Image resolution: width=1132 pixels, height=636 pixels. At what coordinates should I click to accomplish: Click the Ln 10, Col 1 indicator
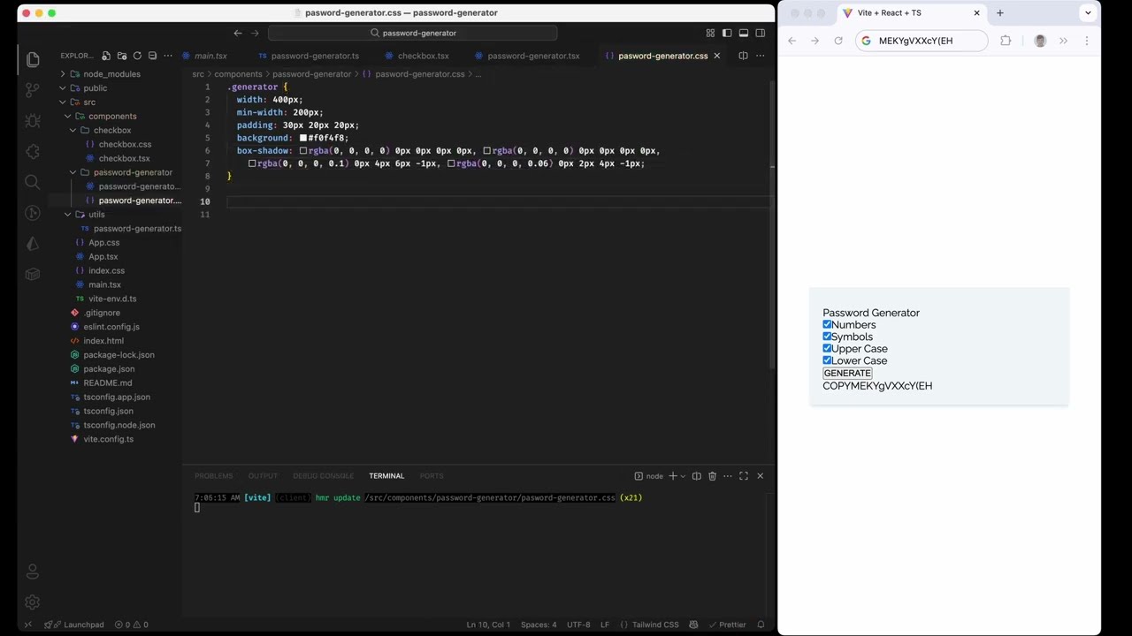coord(488,625)
